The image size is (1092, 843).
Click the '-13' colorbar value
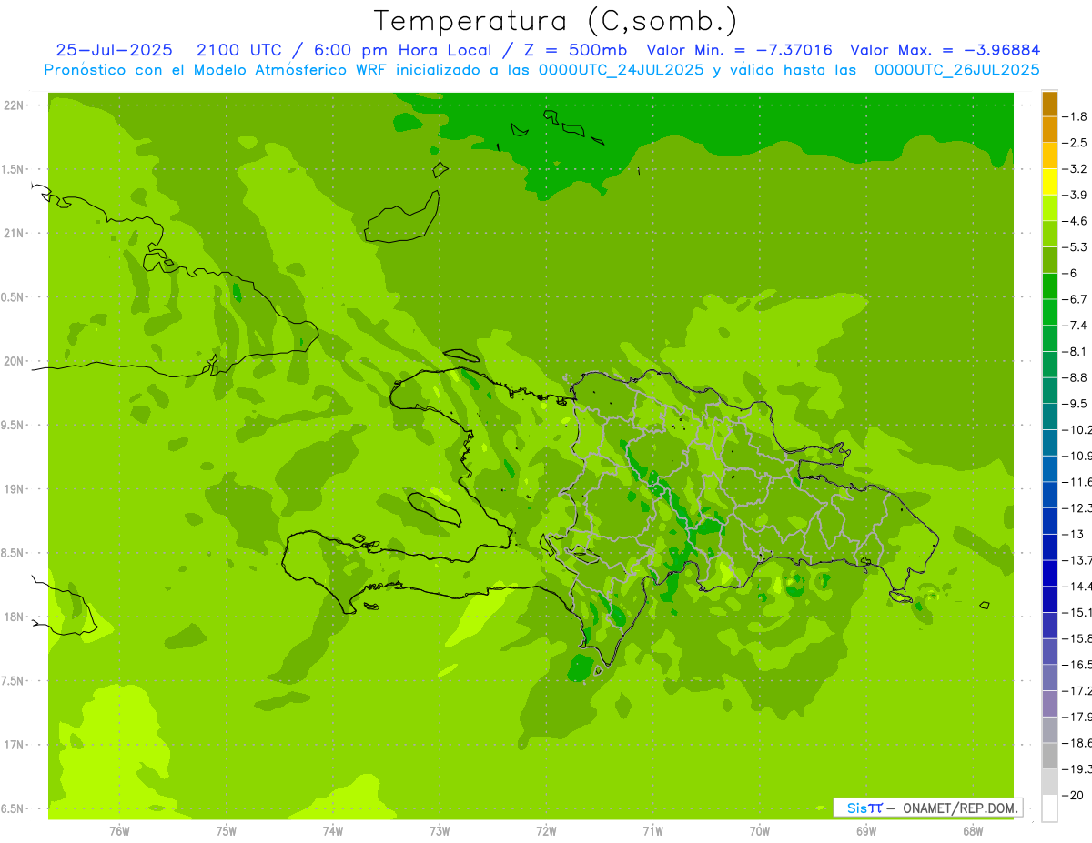point(1073,534)
